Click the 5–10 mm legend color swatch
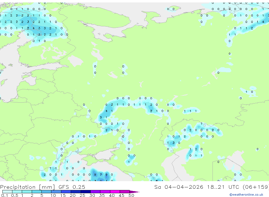This screenshot has height=197, width=269. coord(47,192)
